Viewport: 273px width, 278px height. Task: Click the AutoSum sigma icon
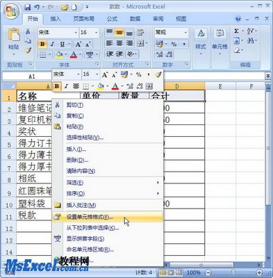click(236, 31)
